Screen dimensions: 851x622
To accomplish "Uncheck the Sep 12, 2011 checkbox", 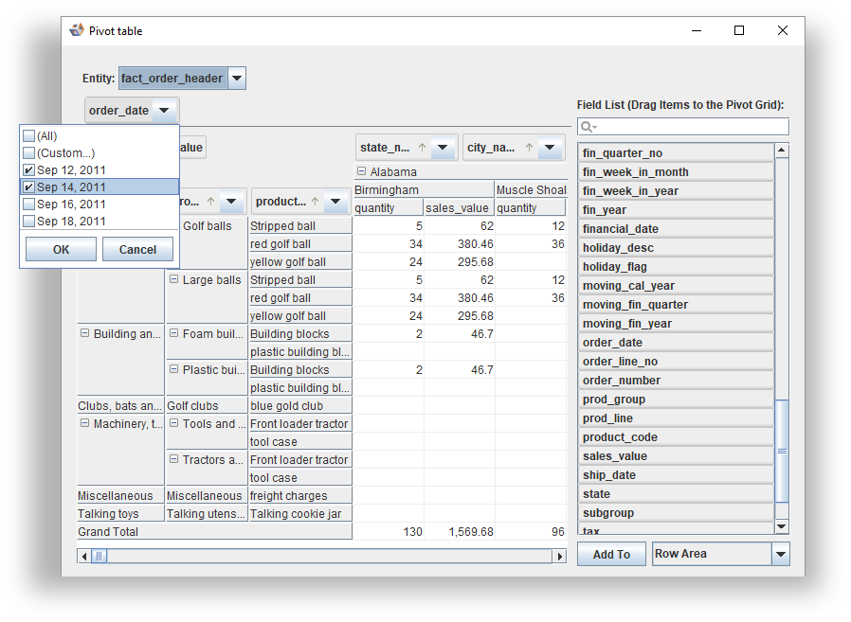I will click(x=29, y=170).
